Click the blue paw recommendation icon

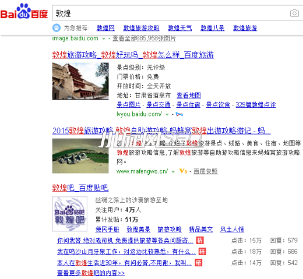coord(57,28)
